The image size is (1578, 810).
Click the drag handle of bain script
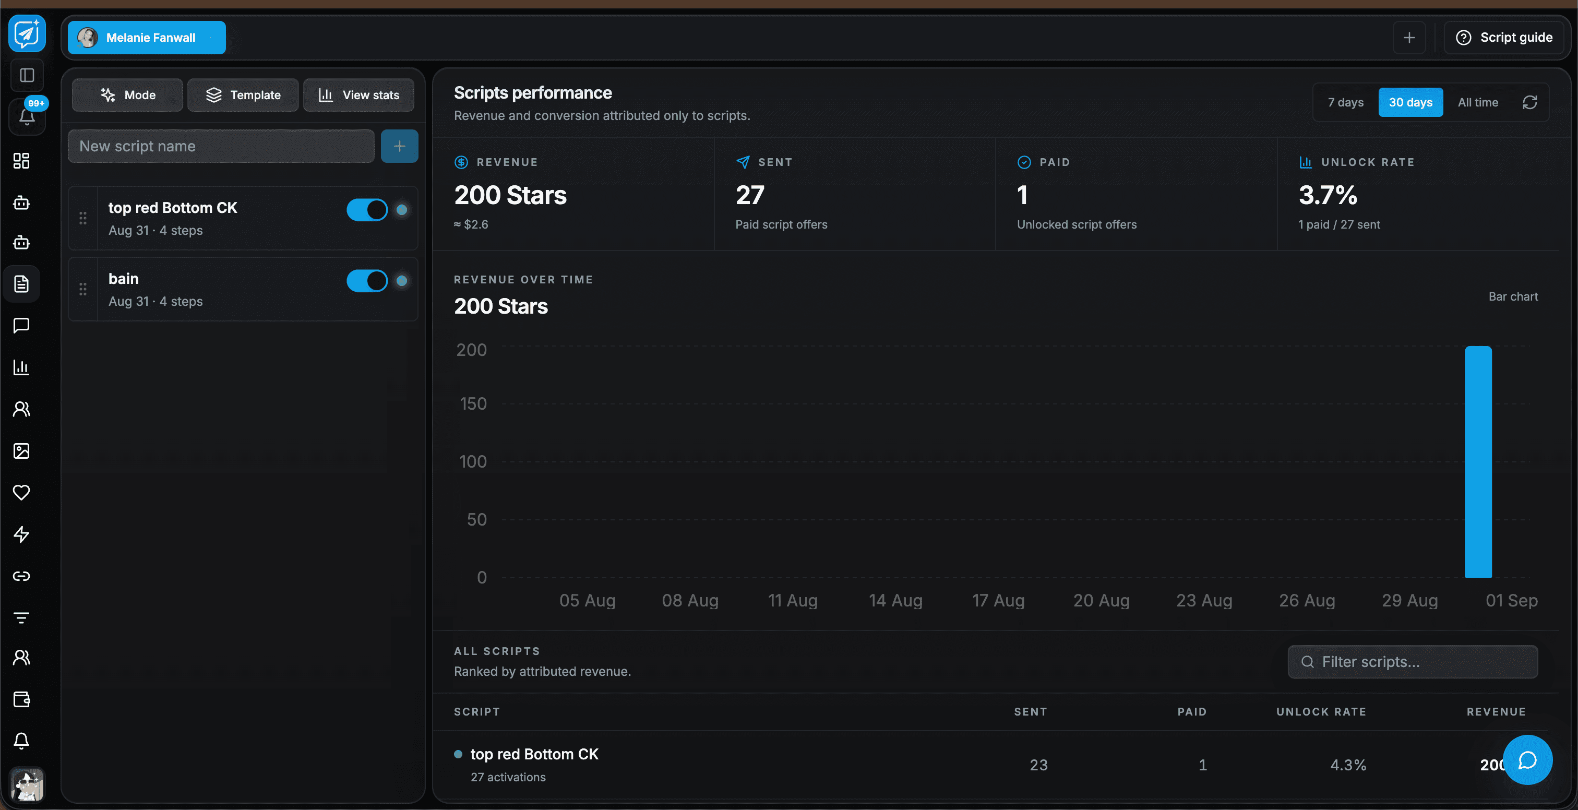[82, 289]
